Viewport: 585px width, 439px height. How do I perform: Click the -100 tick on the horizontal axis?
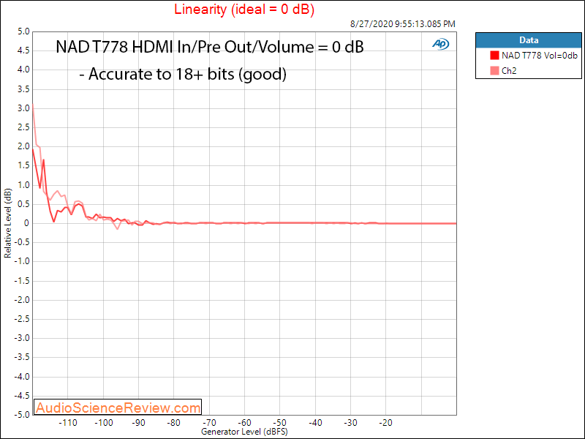(x=103, y=423)
